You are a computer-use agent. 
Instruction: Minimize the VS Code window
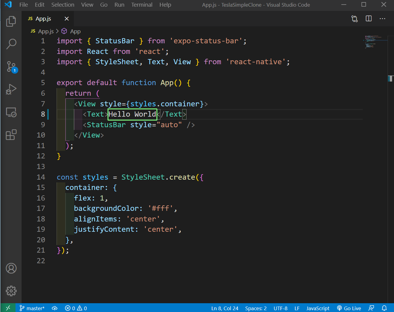point(344,5)
